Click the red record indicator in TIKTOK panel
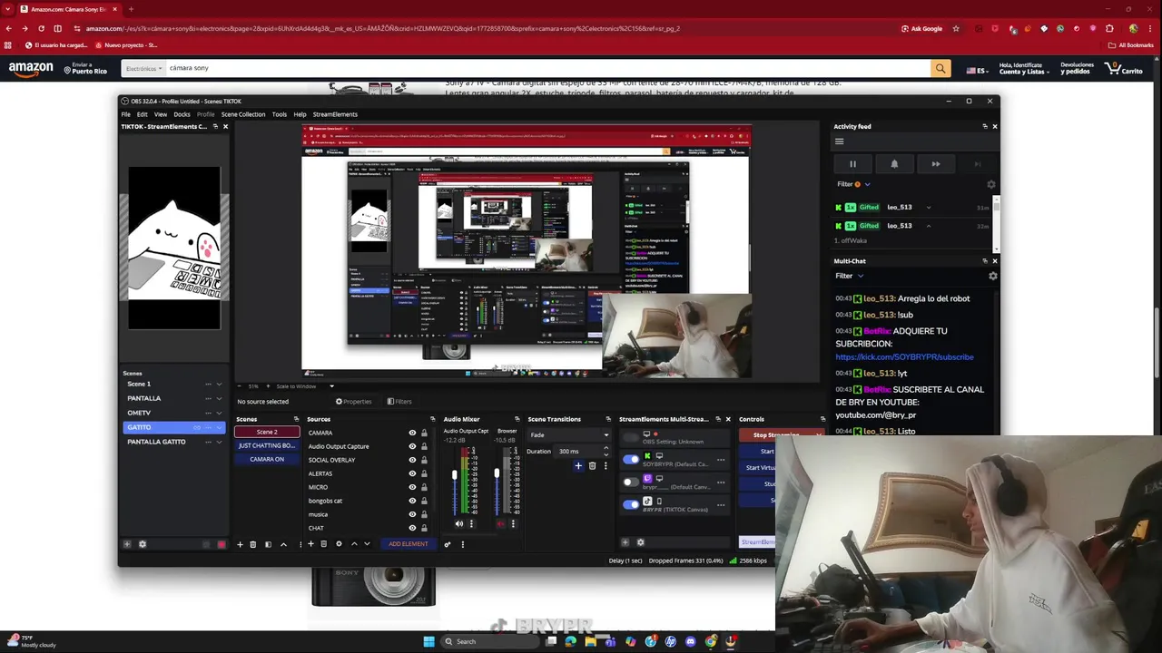1162x653 pixels. click(221, 544)
